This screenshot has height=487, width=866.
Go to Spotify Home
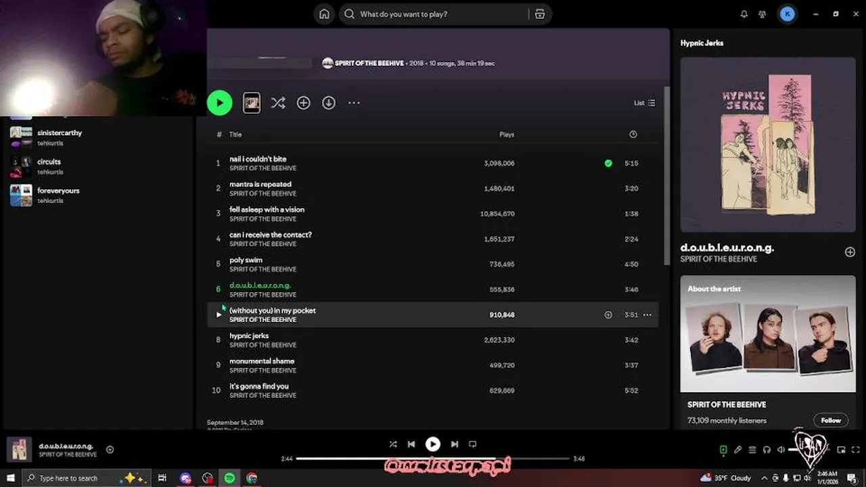(325, 14)
